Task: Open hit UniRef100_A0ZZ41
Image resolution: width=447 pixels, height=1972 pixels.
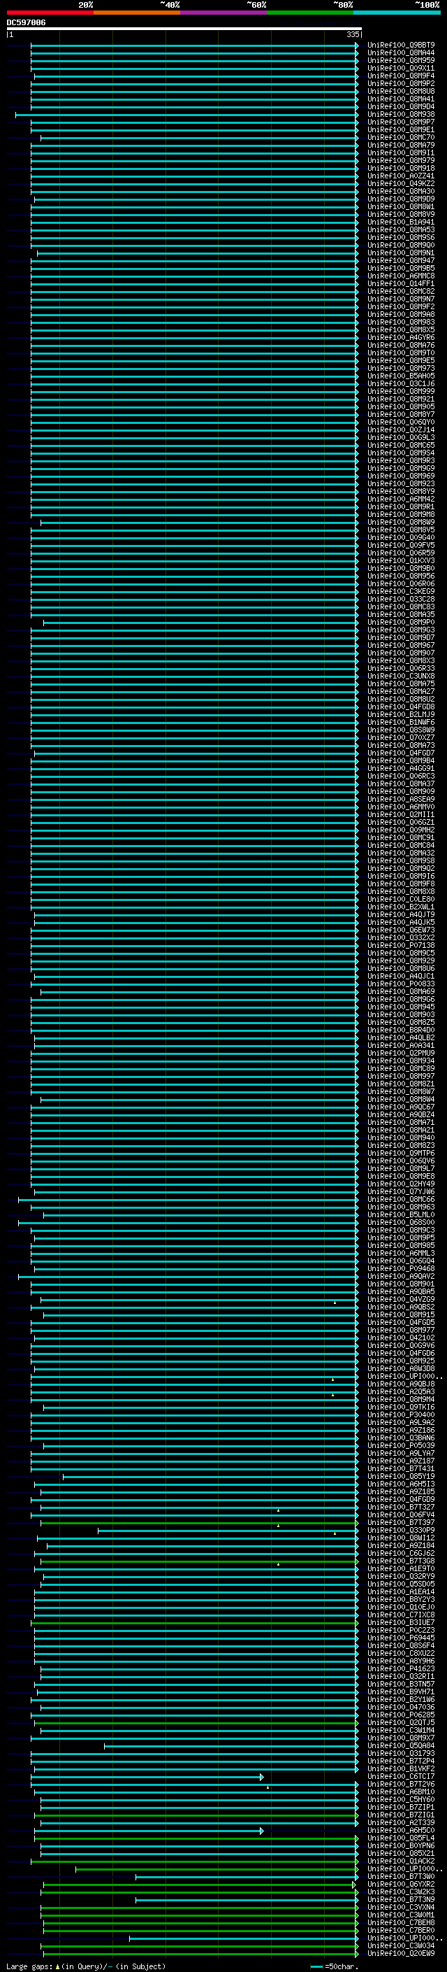Action: [x=400, y=176]
